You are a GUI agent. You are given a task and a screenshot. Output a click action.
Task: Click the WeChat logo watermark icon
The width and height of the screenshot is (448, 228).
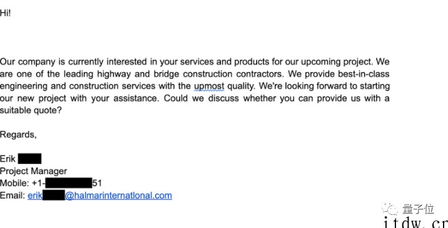click(x=390, y=209)
